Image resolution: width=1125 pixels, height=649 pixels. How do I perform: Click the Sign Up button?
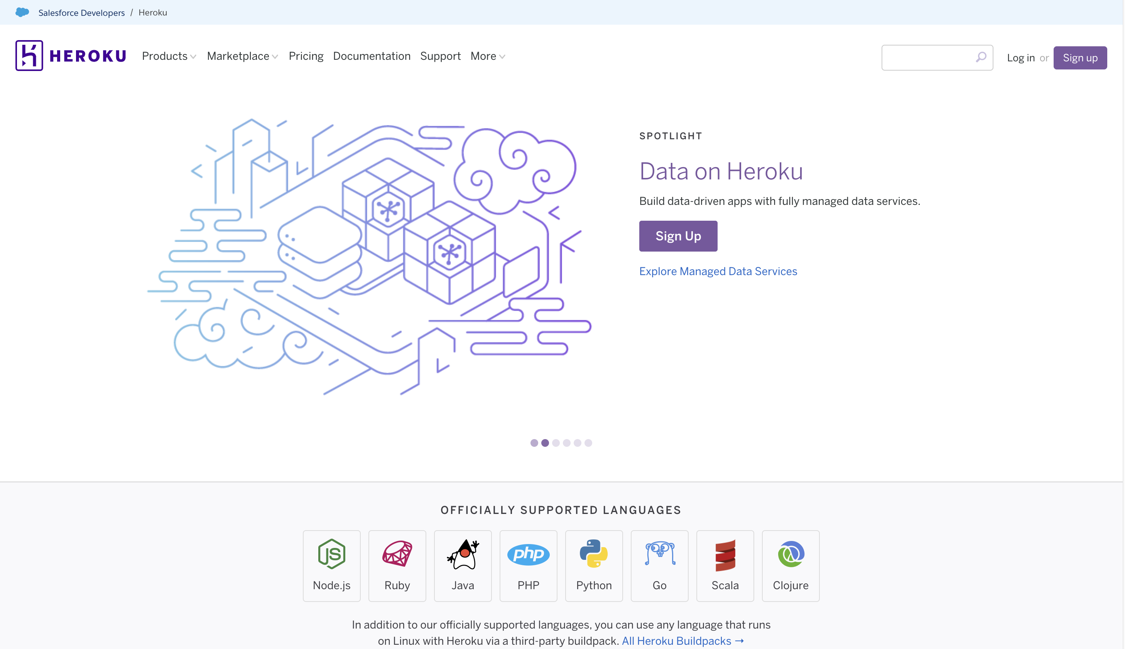pos(677,236)
